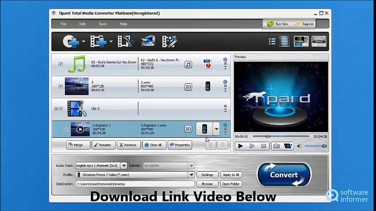Click Open Folder

pos(231,184)
